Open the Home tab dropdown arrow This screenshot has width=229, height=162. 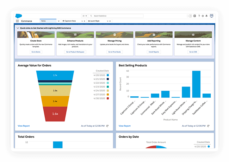pyautogui.click(x=59, y=21)
